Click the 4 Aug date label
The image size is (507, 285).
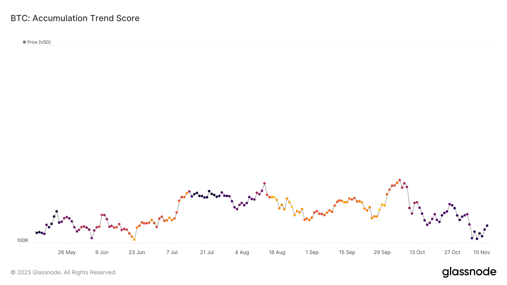point(242,252)
